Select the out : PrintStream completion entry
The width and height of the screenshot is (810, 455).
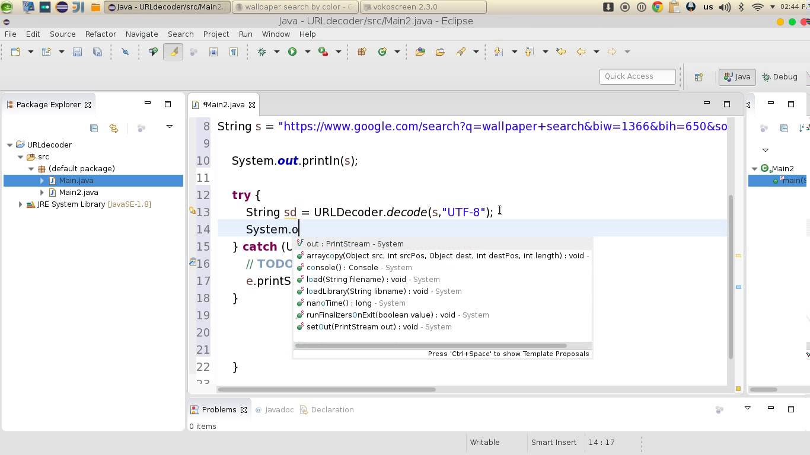[x=354, y=243]
